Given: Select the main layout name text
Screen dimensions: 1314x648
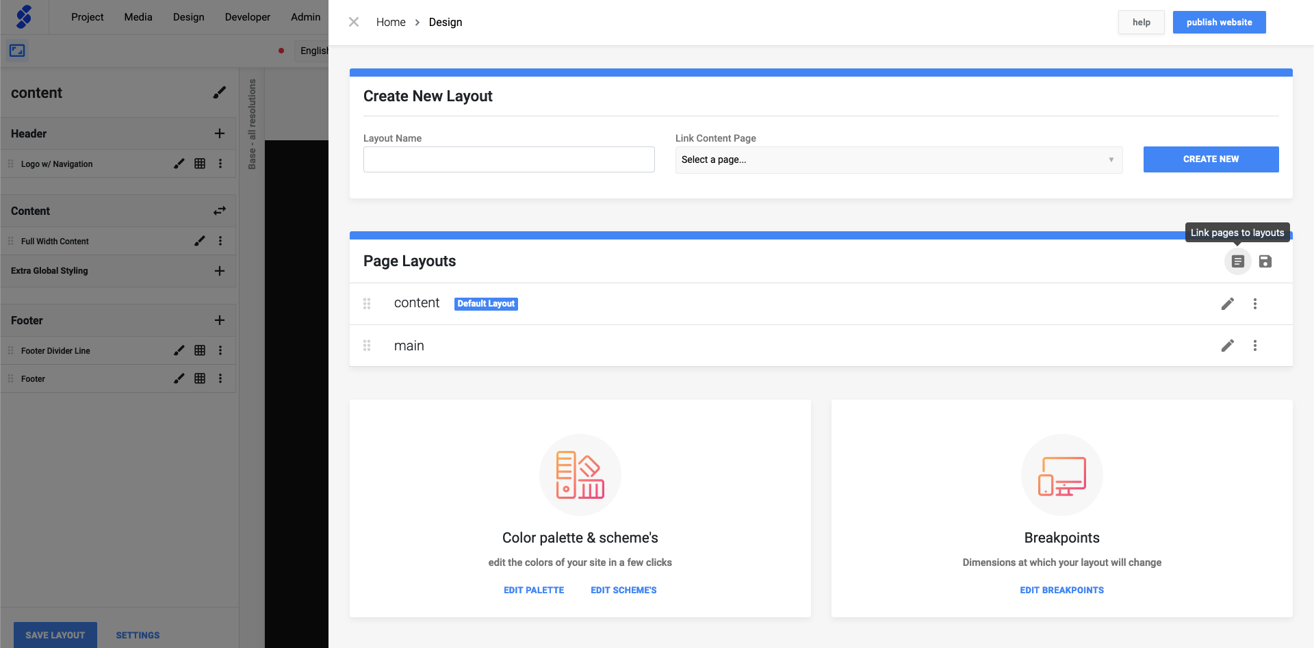Looking at the screenshot, I should pos(409,346).
